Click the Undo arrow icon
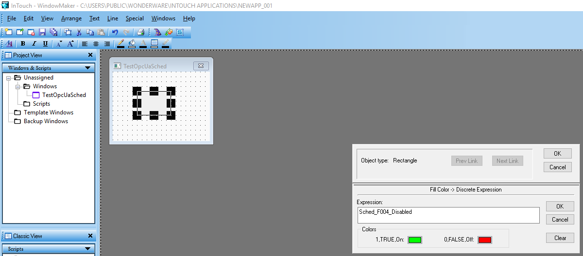The height and width of the screenshot is (256, 583). pyautogui.click(x=115, y=32)
